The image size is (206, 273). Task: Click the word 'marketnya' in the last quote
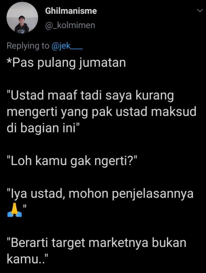(118, 243)
